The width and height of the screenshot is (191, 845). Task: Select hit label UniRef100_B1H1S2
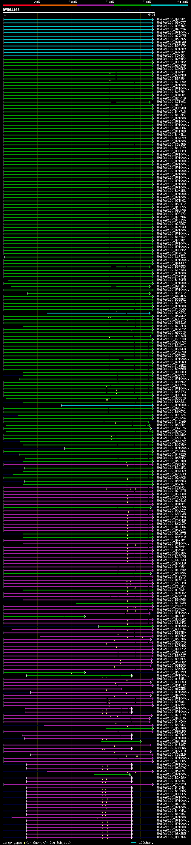tap(171, 237)
